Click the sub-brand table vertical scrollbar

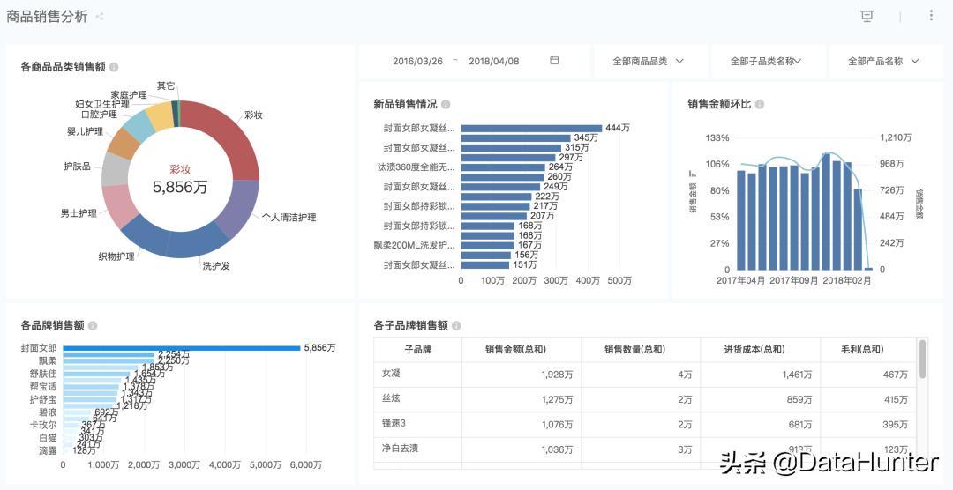922,359
